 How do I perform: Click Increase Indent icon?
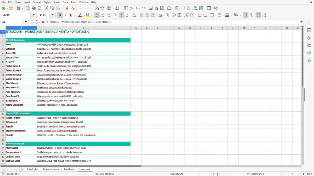(x=199, y=15)
